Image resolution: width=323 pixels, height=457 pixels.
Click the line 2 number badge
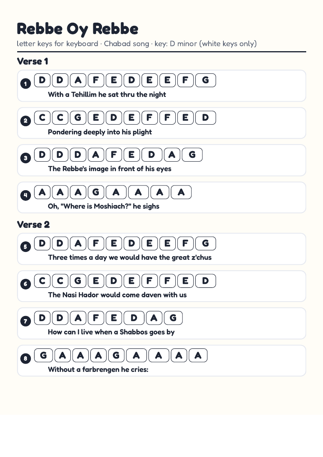[26, 121]
